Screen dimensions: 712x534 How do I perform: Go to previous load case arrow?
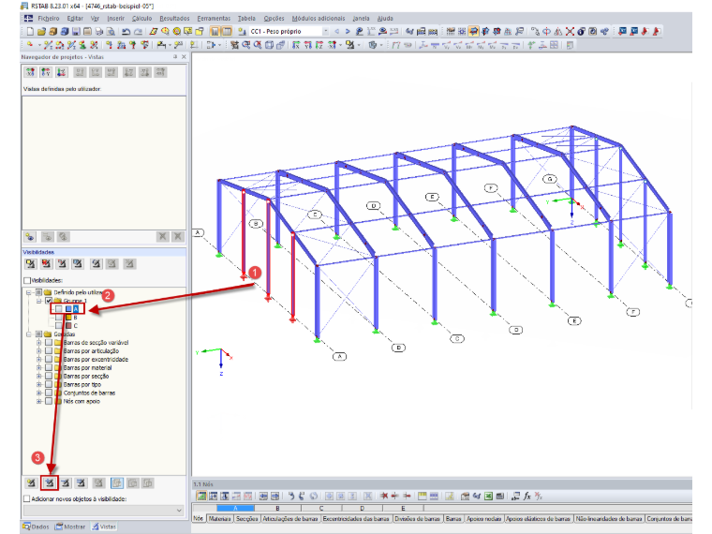(x=336, y=31)
